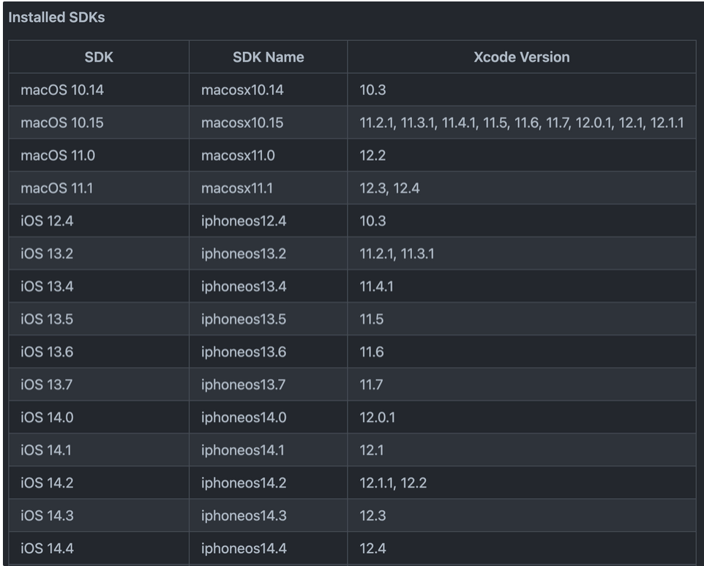Select the 'iphoneos13.6' cell
The height and width of the screenshot is (566, 704).
point(268,352)
